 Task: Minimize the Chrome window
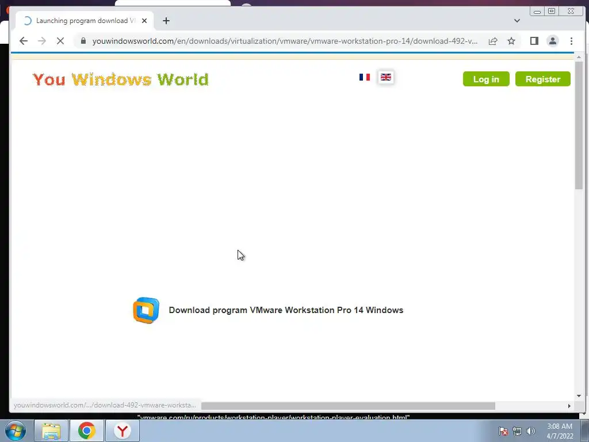coord(537,12)
